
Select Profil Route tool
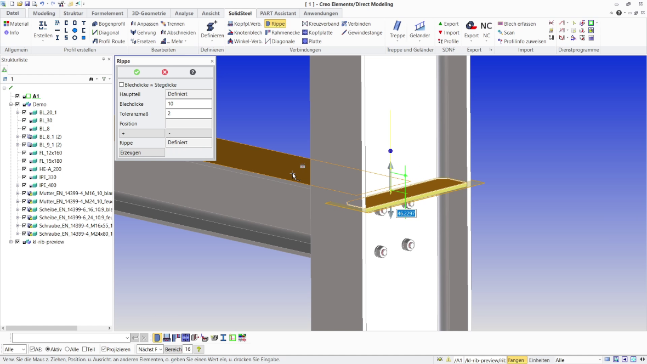[x=109, y=41]
